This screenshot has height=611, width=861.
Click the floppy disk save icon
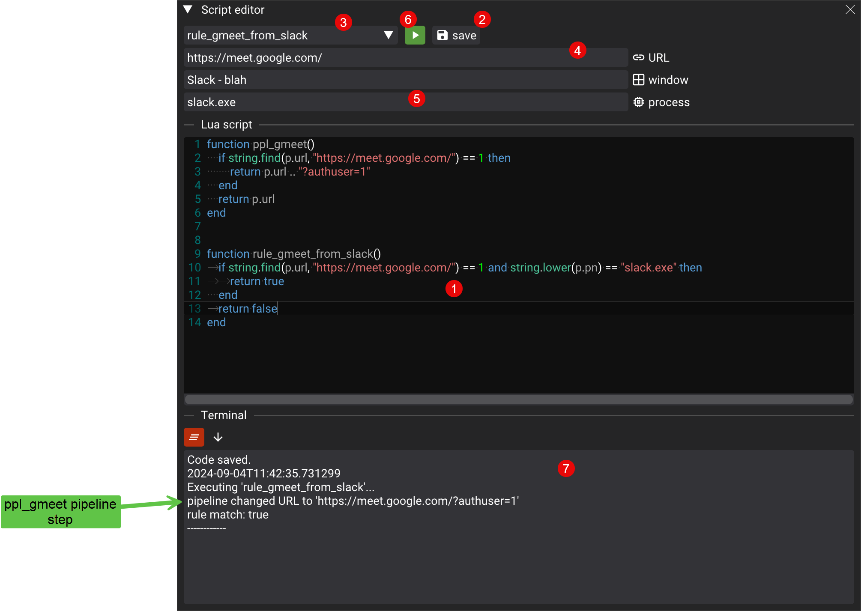[442, 35]
